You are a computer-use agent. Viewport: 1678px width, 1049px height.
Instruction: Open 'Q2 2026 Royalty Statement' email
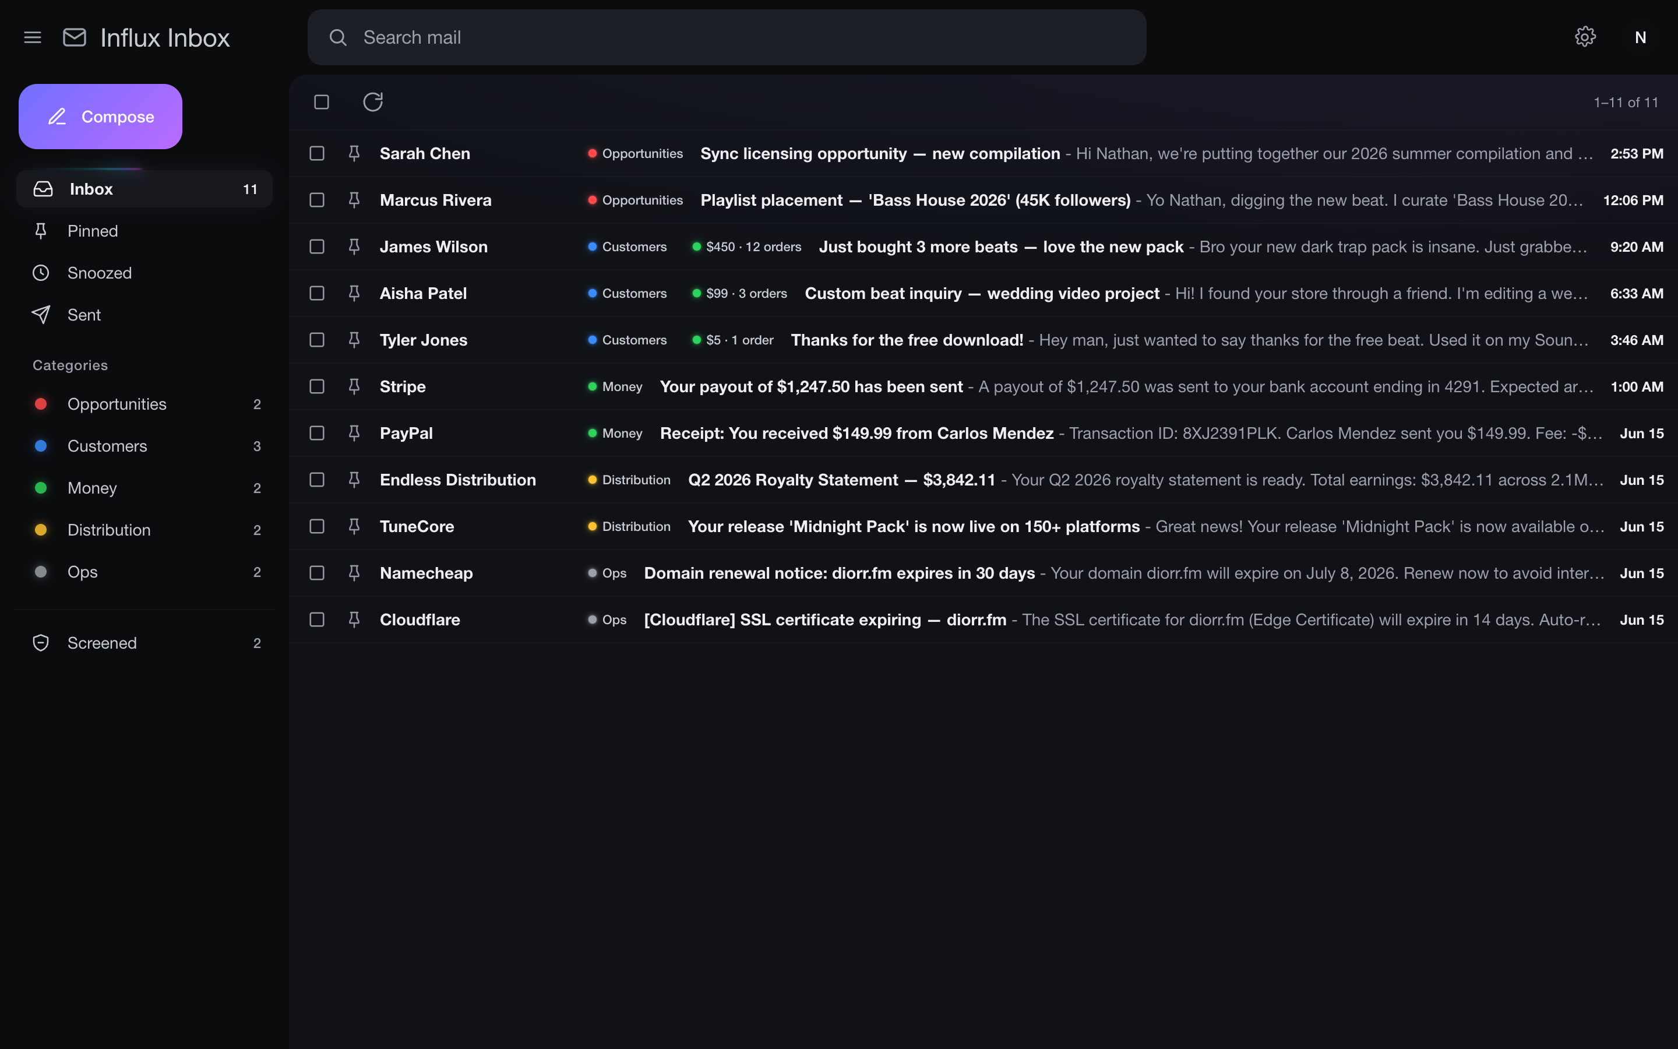(841, 480)
